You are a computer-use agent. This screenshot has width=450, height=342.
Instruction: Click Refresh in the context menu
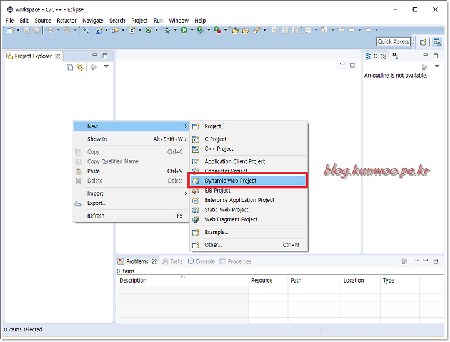[x=131, y=216]
